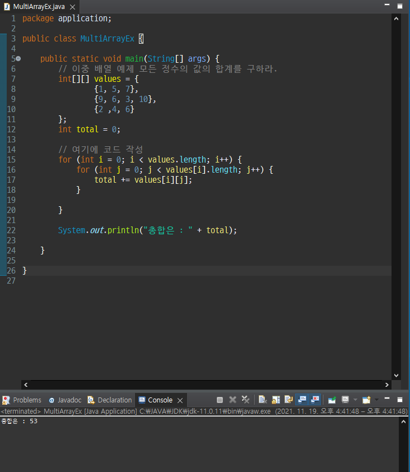Click the terminated launch description line
Screen dimensions: 410x472
point(204,411)
